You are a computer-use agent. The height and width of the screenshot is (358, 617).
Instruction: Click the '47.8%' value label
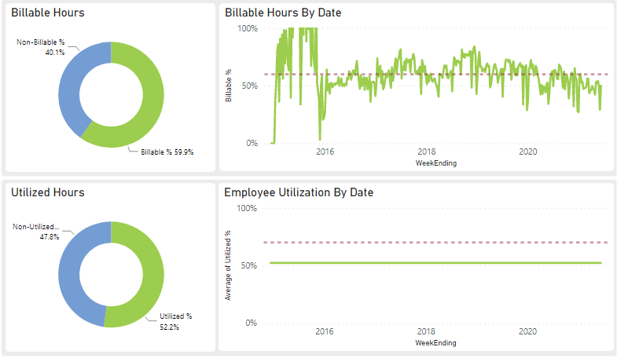(50, 237)
